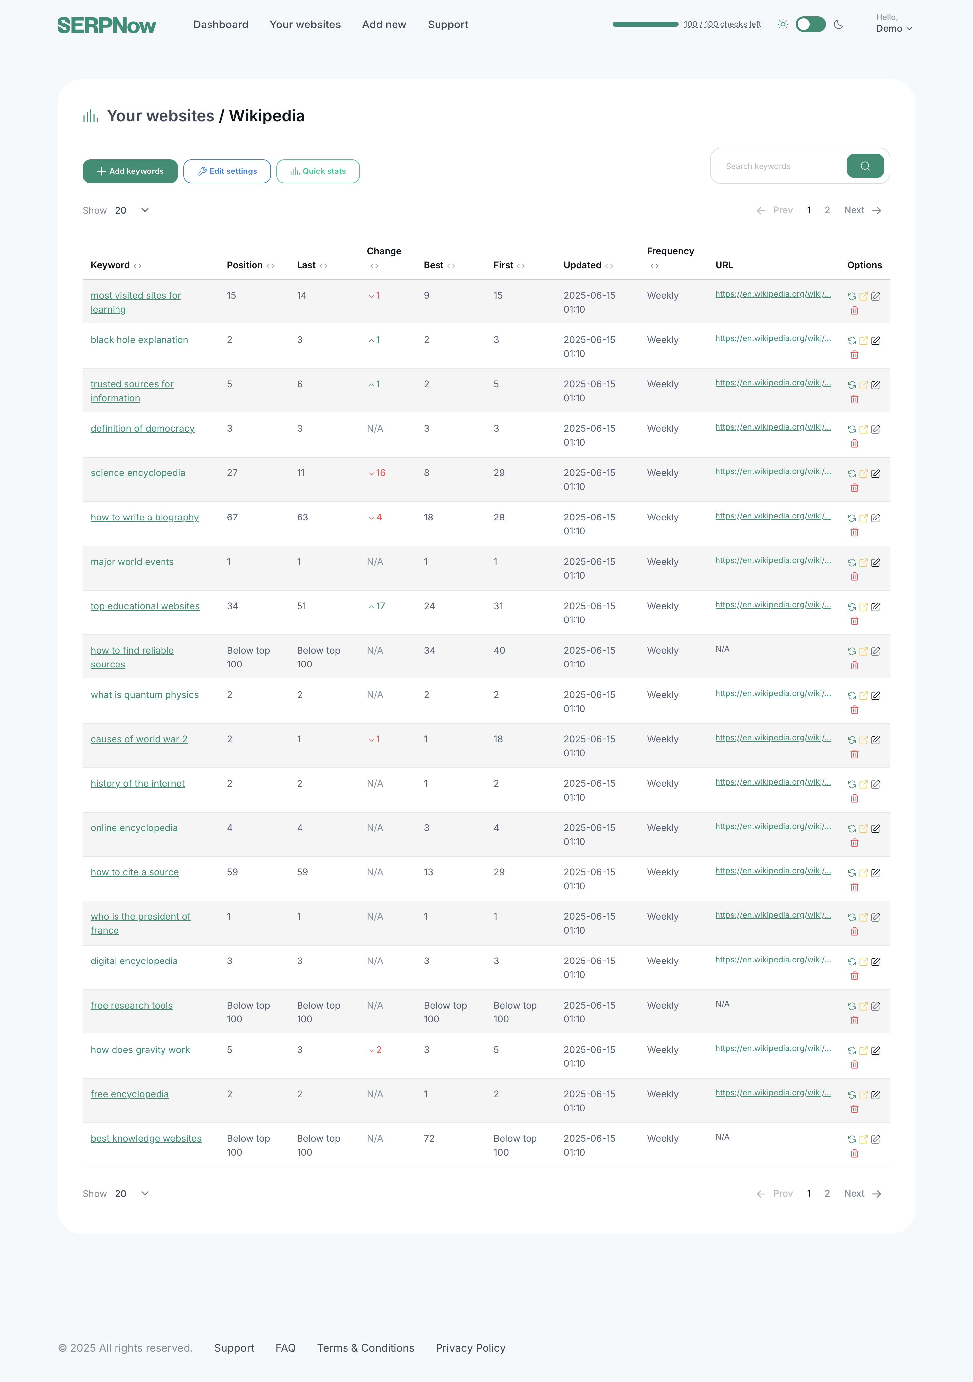The image size is (973, 1382).
Task: Click the Edit settings button
Action: pos(227,172)
